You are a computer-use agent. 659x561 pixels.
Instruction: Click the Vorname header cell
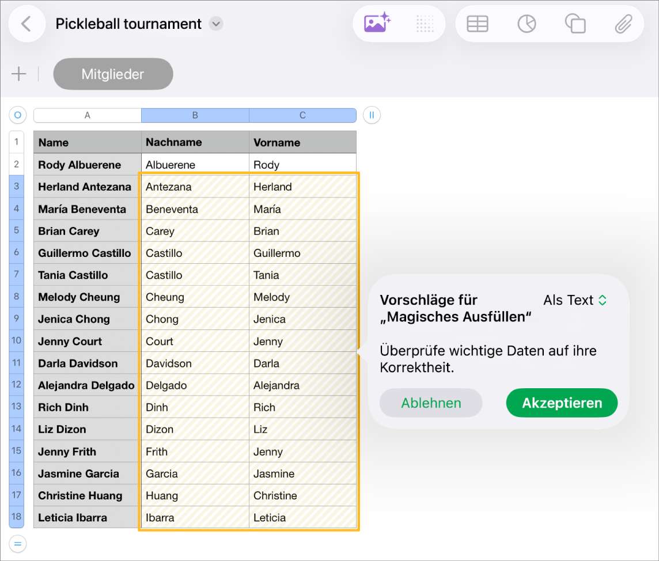tap(302, 142)
